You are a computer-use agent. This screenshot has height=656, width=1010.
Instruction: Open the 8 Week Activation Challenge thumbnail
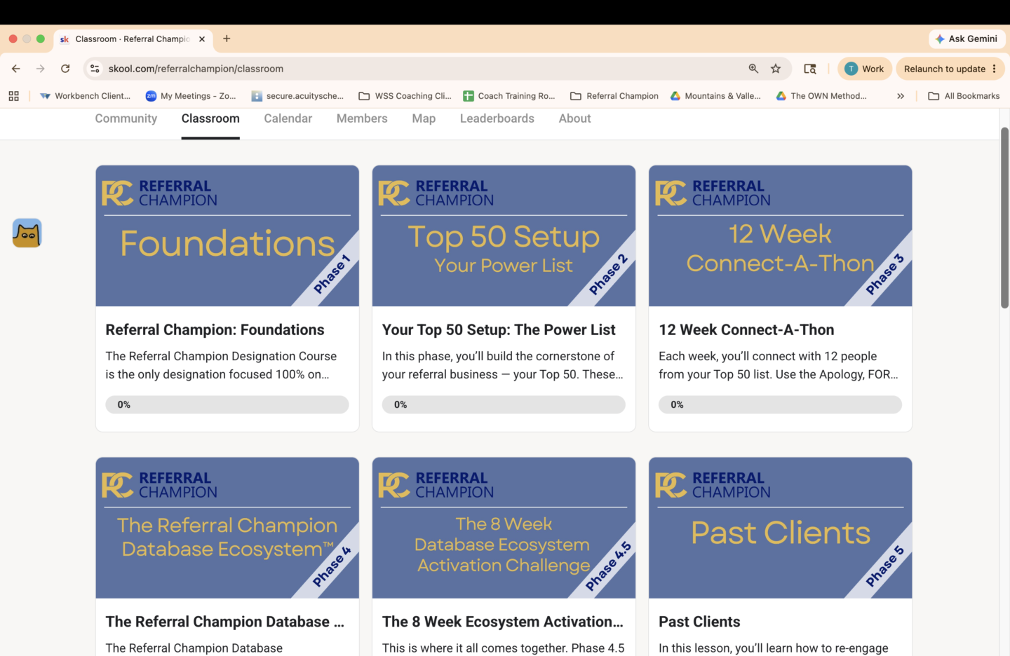504,528
